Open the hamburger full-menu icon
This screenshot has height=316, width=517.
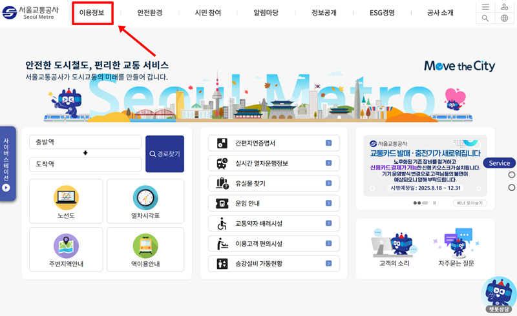tap(485, 7)
